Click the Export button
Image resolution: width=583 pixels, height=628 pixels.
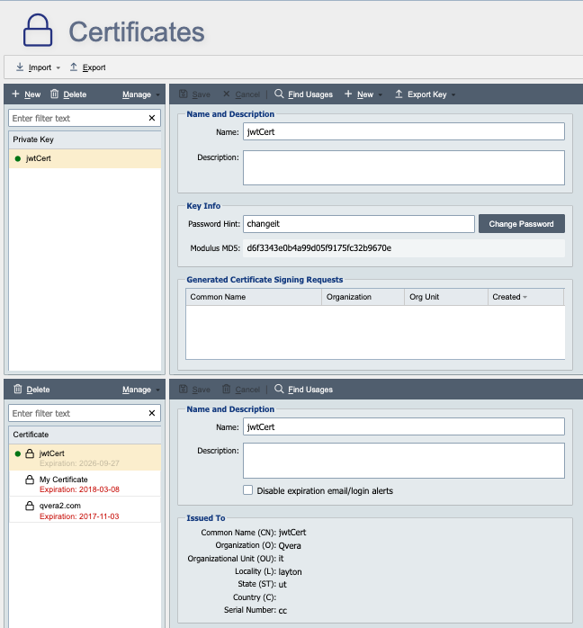pyautogui.click(x=87, y=67)
